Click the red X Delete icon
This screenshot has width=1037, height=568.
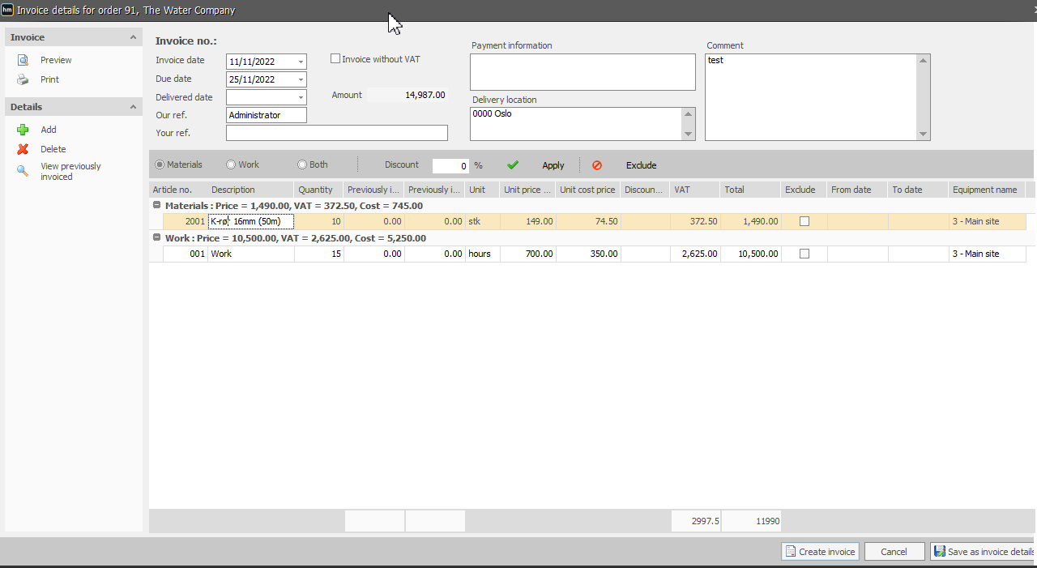pyautogui.click(x=23, y=149)
